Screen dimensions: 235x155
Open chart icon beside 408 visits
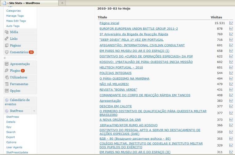(231, 95)
